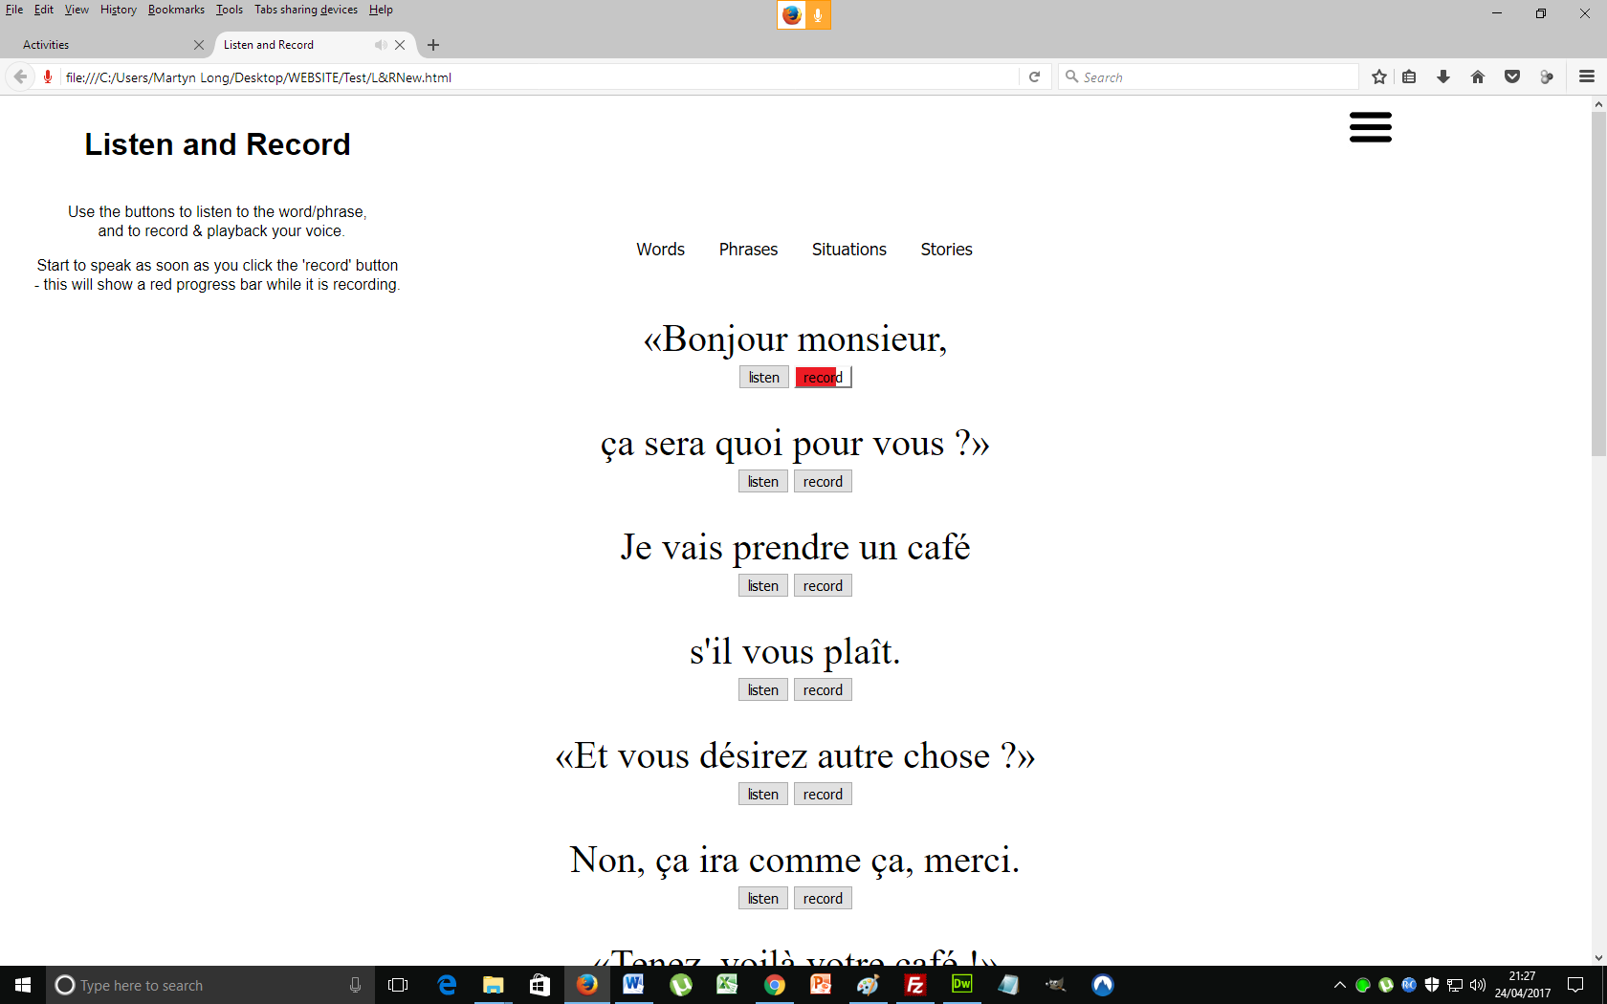Show hidden tray icons chevron

[1339, 985]
